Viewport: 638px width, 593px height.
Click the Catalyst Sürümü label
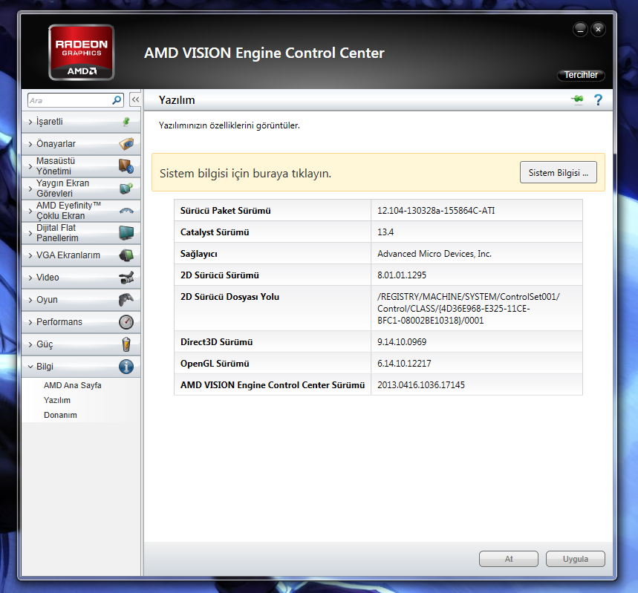coord(215,232)
